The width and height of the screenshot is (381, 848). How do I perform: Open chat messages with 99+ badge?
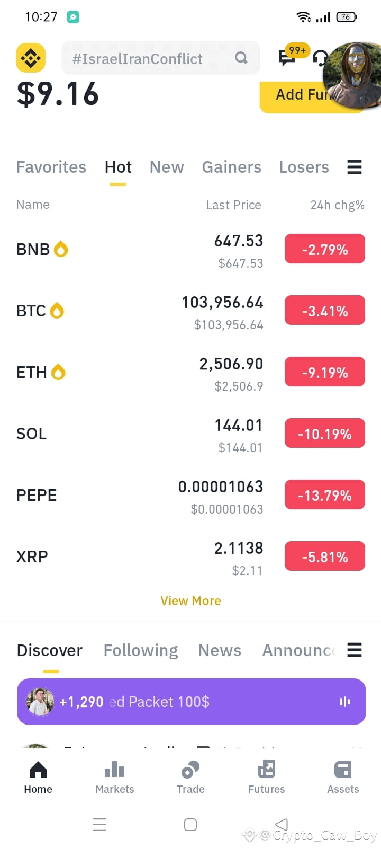coord(287,57)
